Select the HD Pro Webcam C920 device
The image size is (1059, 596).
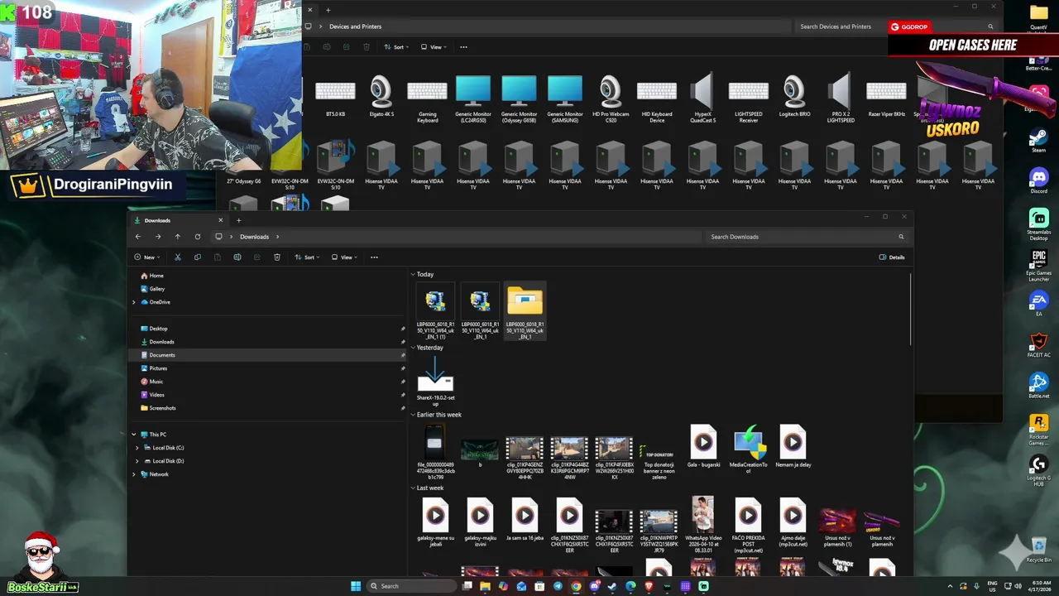point(611,99)
